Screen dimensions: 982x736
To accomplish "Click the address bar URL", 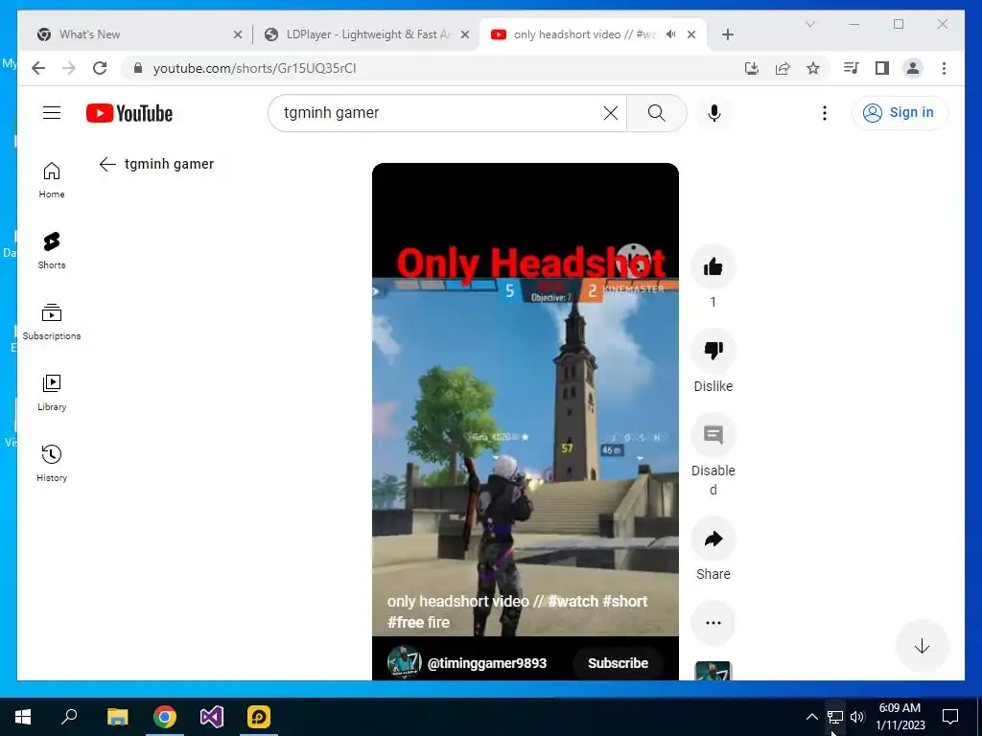I will tap(254, 68).
